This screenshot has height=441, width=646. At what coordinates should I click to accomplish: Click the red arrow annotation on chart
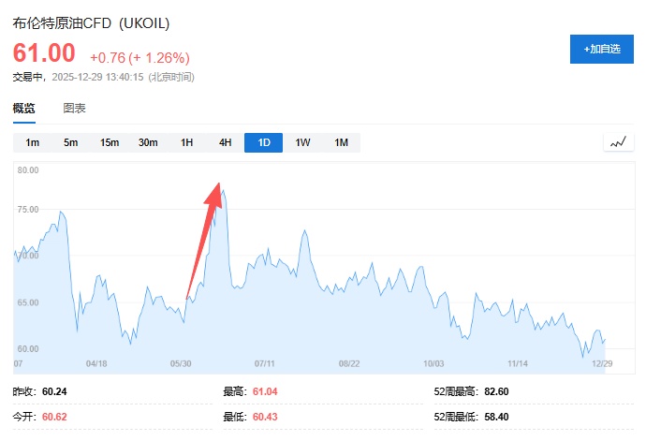204,240
